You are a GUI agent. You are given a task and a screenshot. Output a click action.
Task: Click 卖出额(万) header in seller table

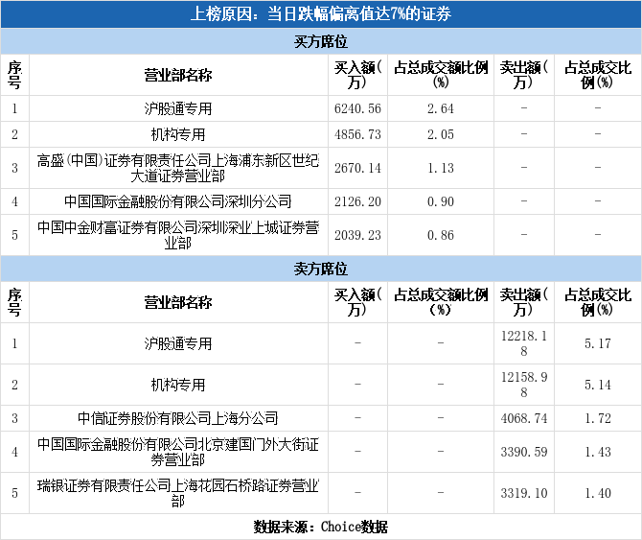(x=524, y=302)
